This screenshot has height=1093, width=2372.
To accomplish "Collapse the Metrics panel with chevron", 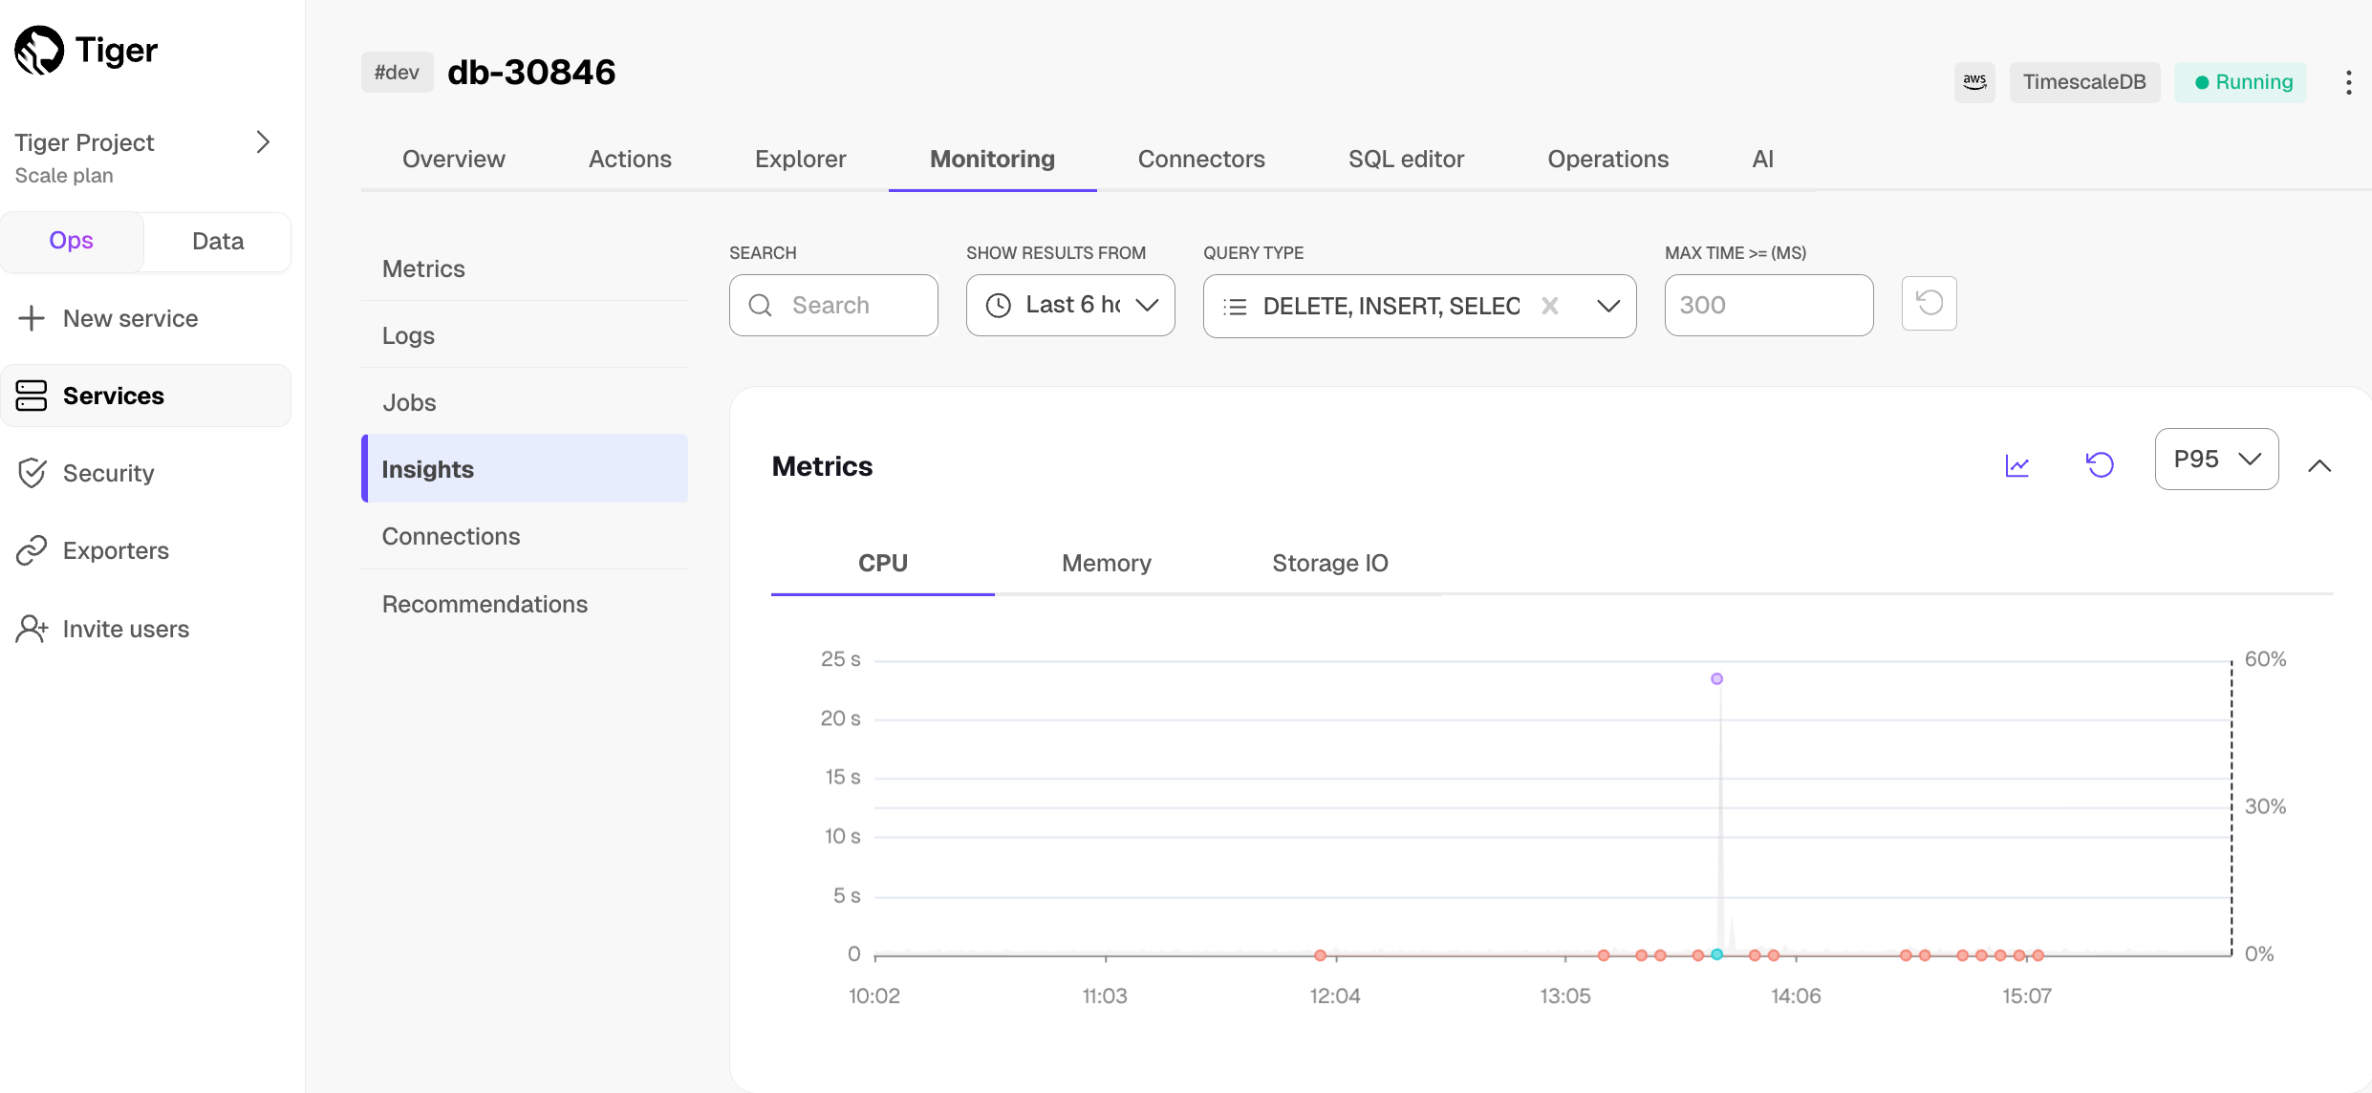I will click(x=2319, y=465).
